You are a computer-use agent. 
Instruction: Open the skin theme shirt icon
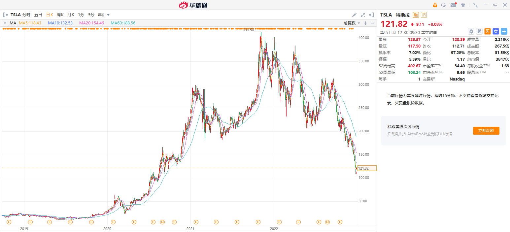click(463, 5)
